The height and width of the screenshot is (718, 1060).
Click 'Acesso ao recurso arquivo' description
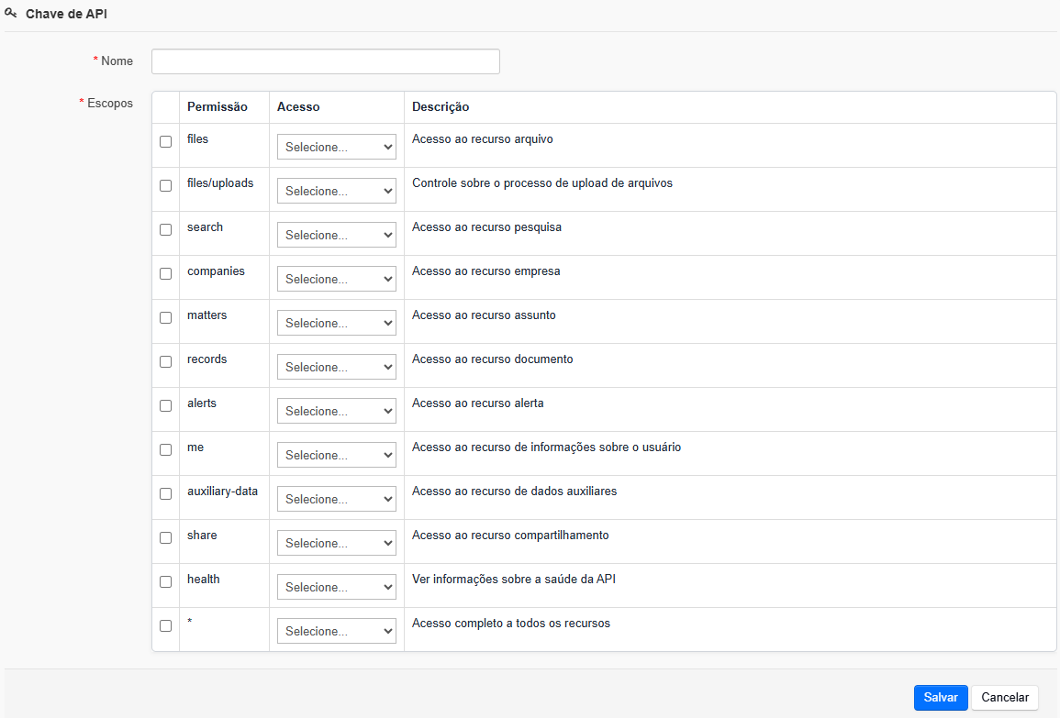click(x=483, y=139)
